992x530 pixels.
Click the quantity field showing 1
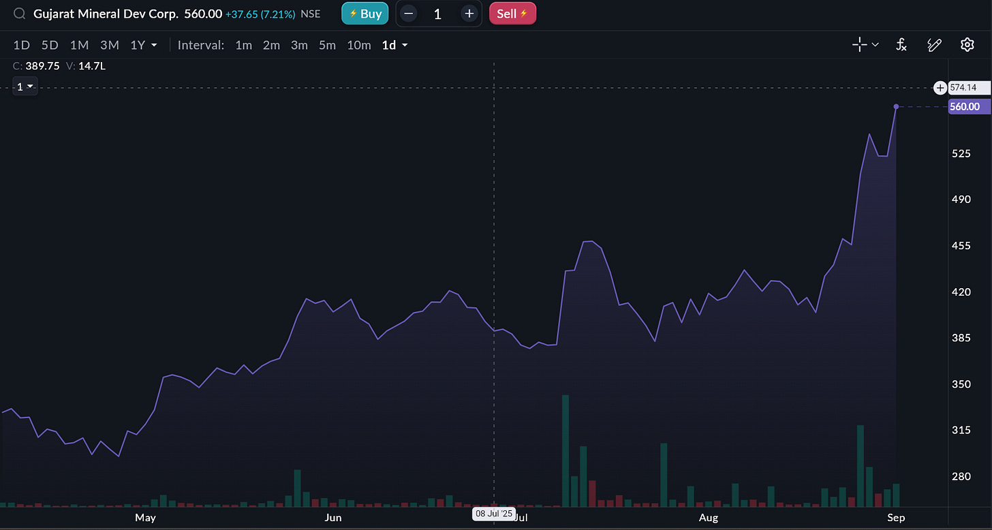click(x=438, y=14)
